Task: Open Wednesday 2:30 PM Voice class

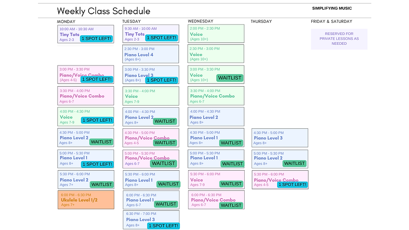Action: pyautogui.click(x=216, y=54)
